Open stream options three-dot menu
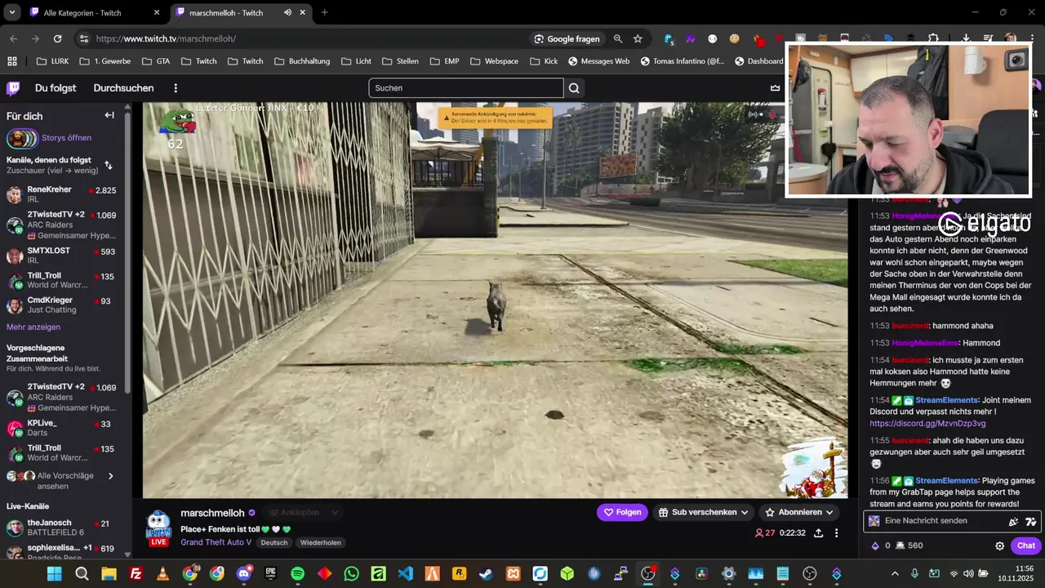This screenshot has height=588, width=1045. coord(836,533)
